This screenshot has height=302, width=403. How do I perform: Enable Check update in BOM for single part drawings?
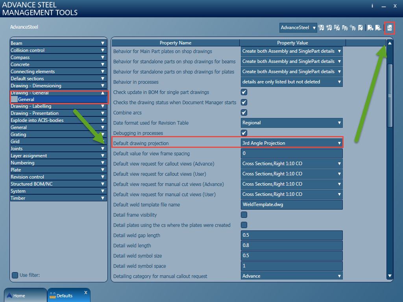click(244, 92)
